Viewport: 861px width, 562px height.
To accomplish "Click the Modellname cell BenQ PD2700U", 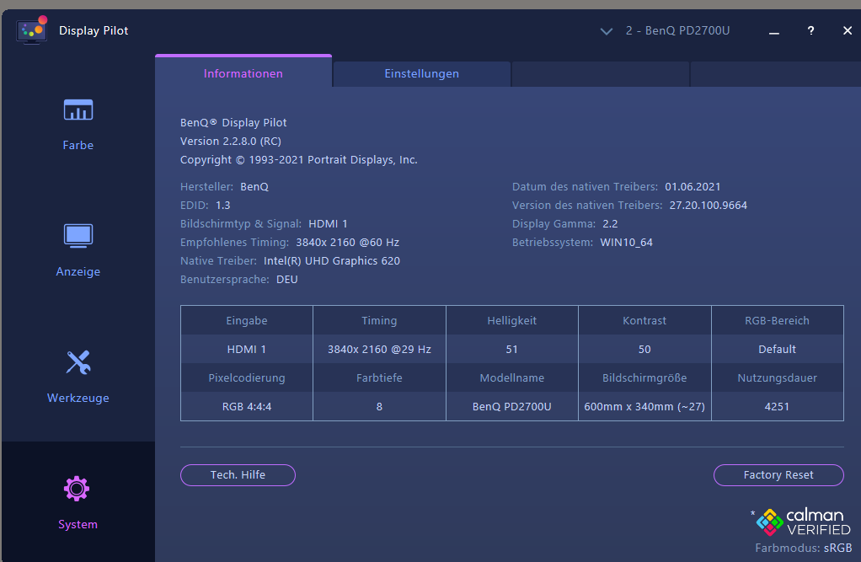I will click(x=511, y=407).
